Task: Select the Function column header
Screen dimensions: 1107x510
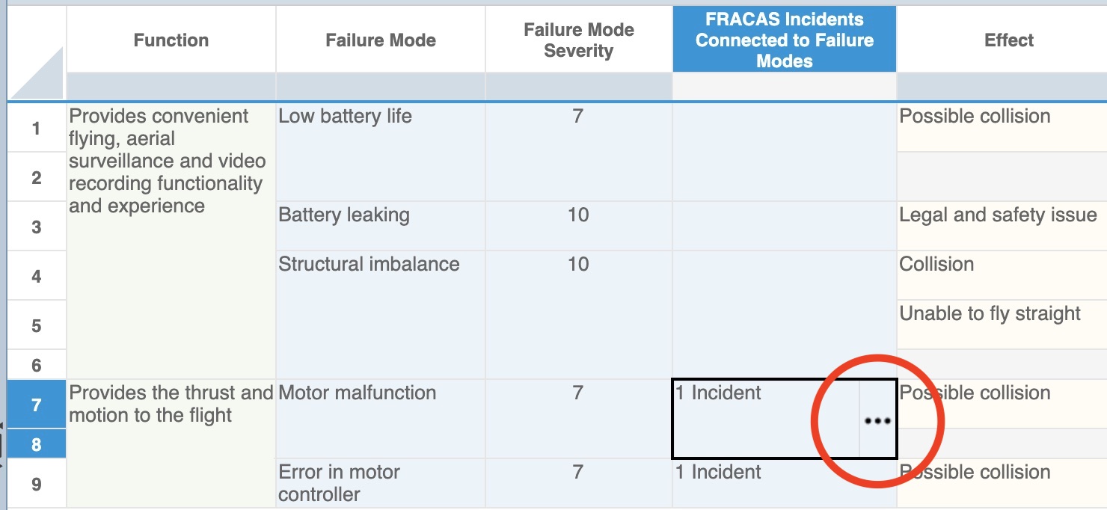Action: pyautogui.click(x=171, y=40)
